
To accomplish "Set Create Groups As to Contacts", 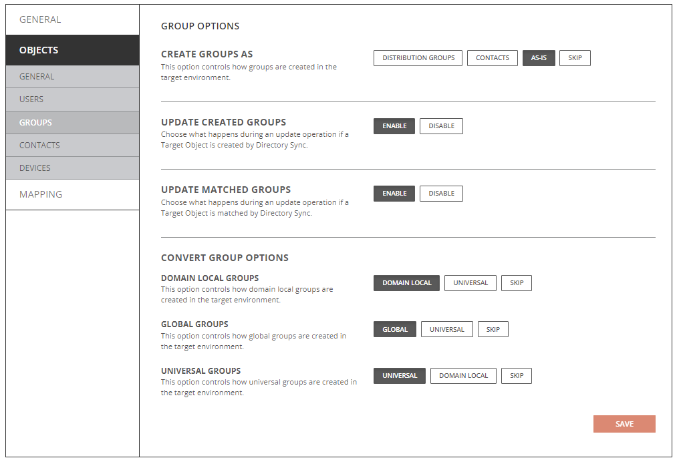I will coord(493,58).
